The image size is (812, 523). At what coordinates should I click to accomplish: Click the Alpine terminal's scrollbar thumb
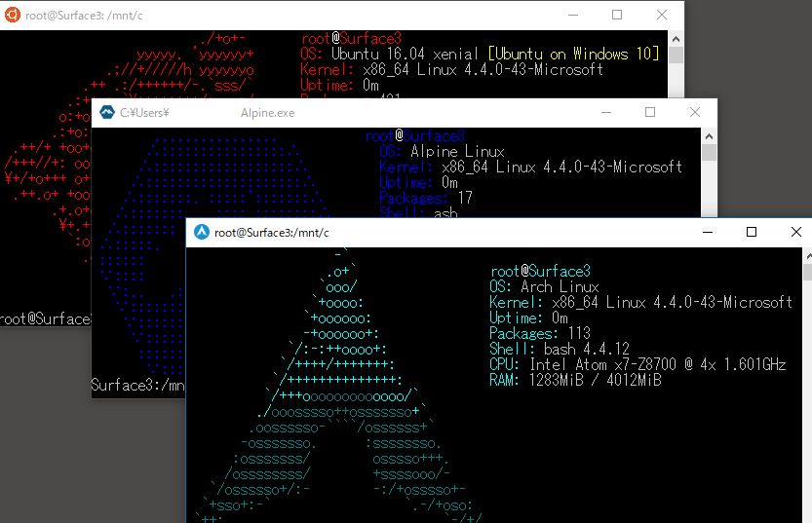[x=710, y=153]
